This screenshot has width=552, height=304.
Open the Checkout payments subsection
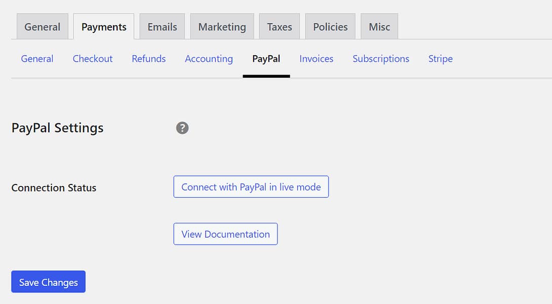click(93, 59)
